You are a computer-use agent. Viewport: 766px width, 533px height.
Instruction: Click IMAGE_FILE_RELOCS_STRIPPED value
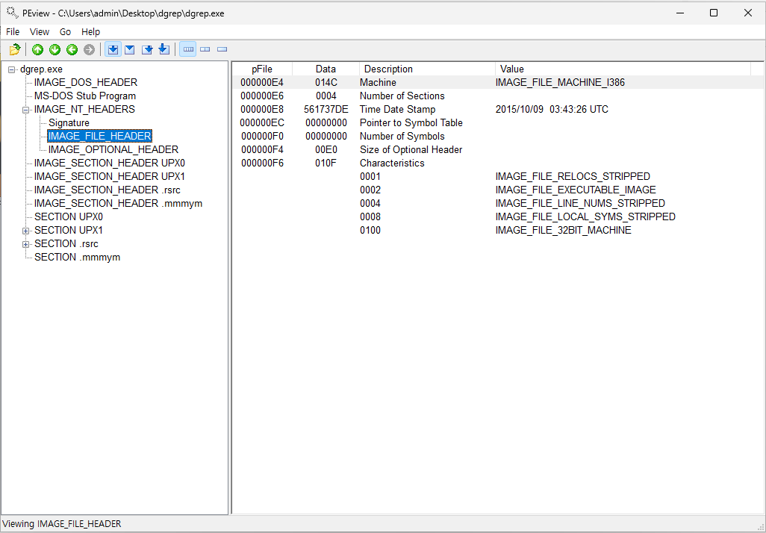coord(573,176)
